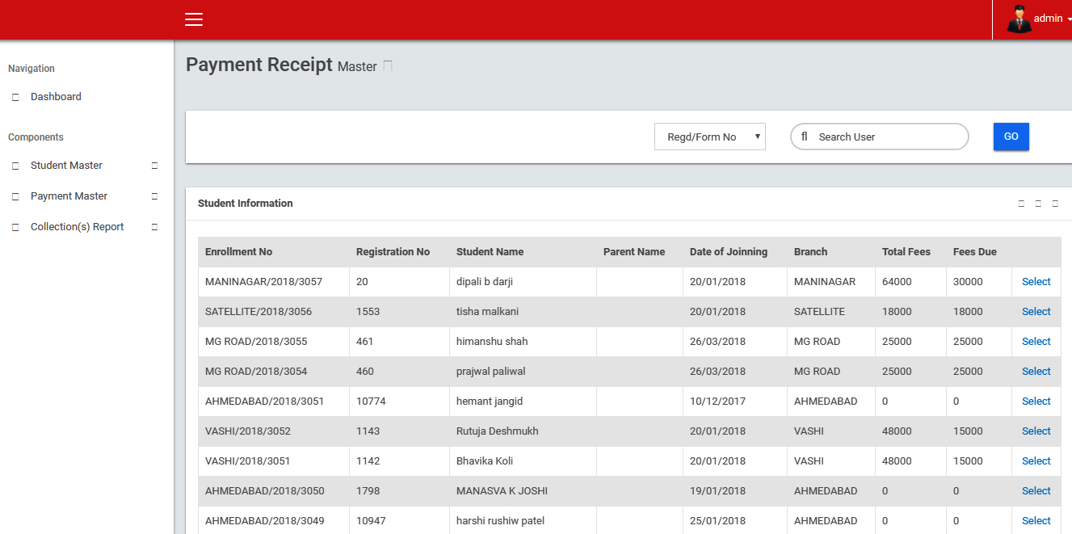Click the joining date 19/01/2018
The image size is (1072, 534).
pyautogui.click(x=717, y=491)
